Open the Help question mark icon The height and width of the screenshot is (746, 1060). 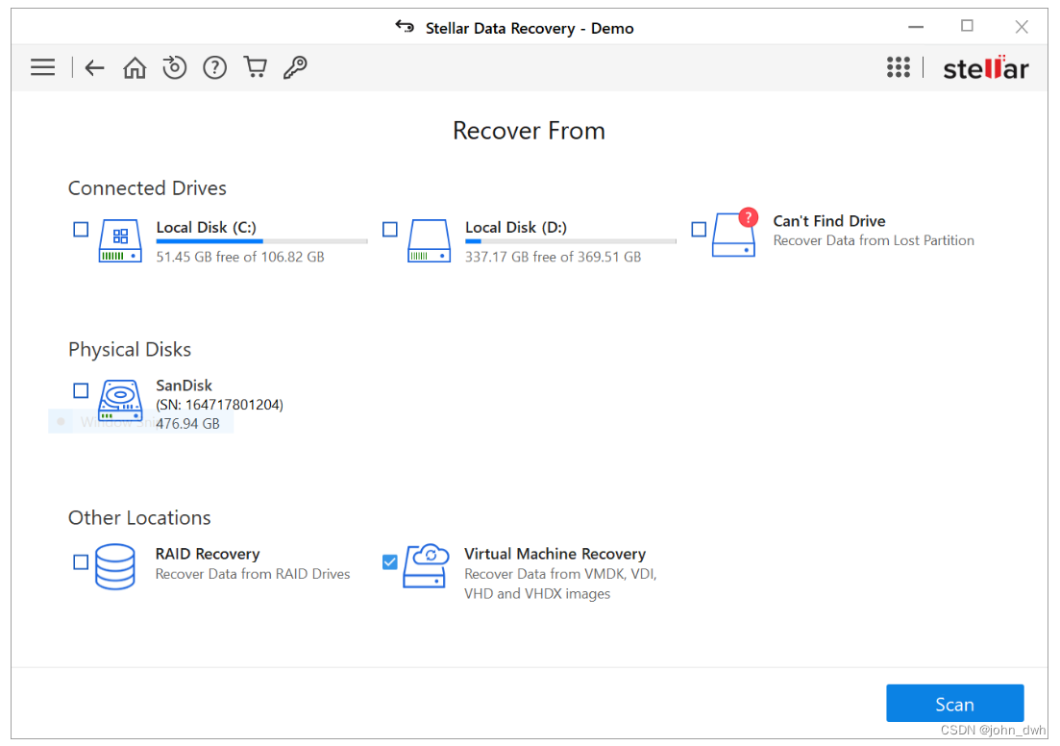tap(215, 67)
